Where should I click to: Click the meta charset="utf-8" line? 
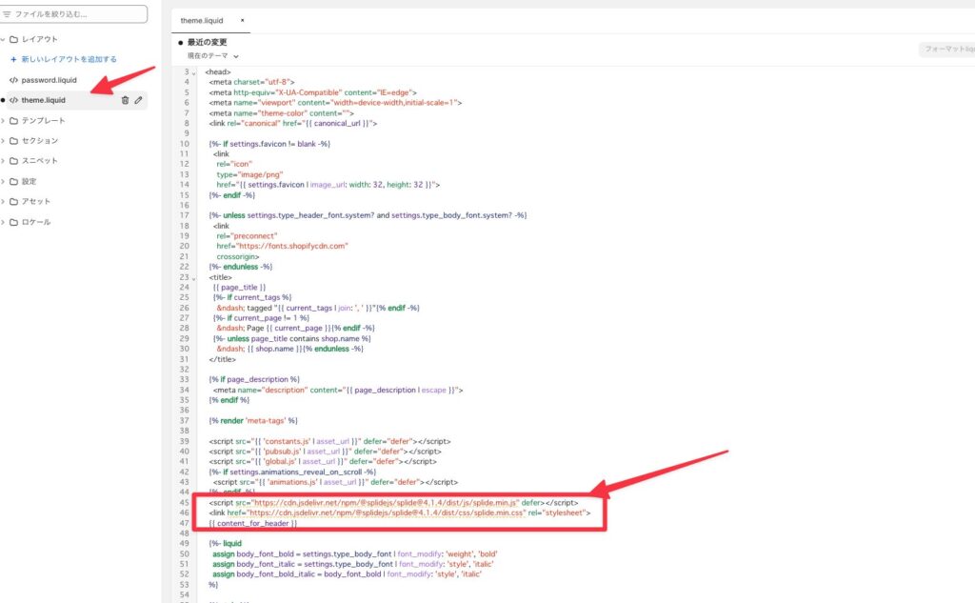251,82
